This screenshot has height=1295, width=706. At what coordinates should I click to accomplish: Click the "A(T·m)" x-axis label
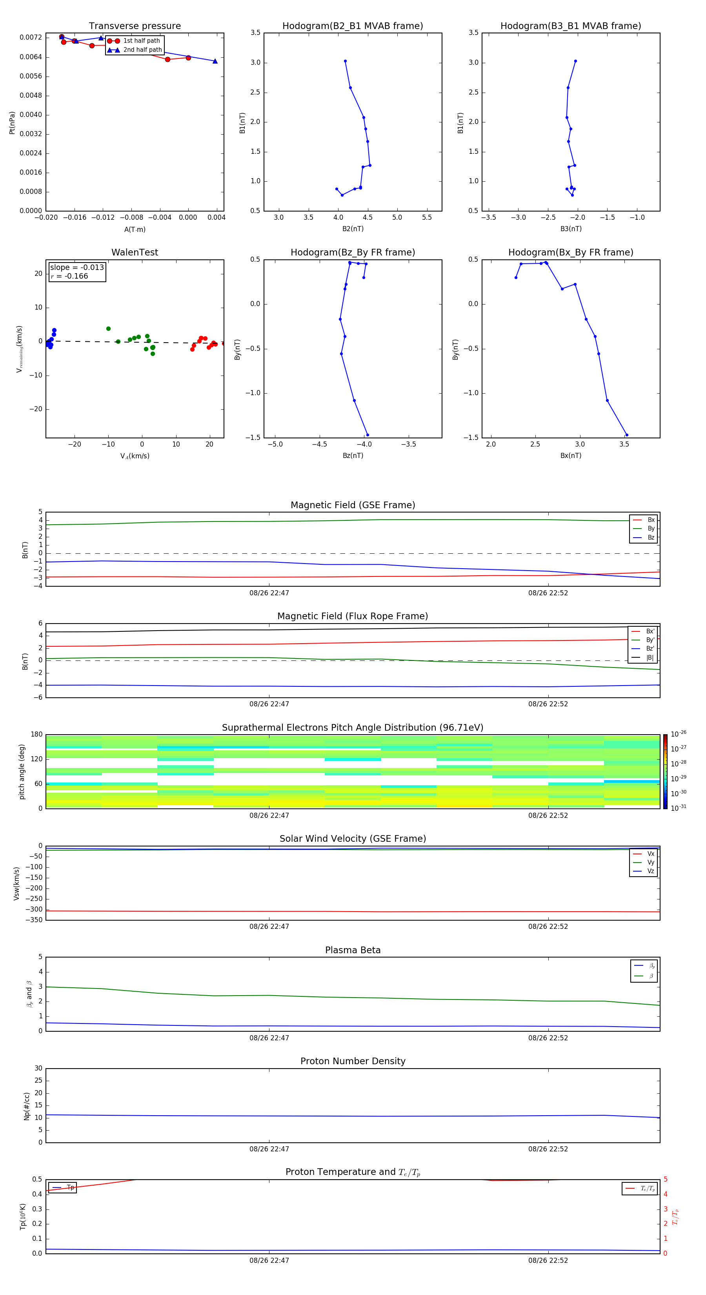[x=135, y=229]
